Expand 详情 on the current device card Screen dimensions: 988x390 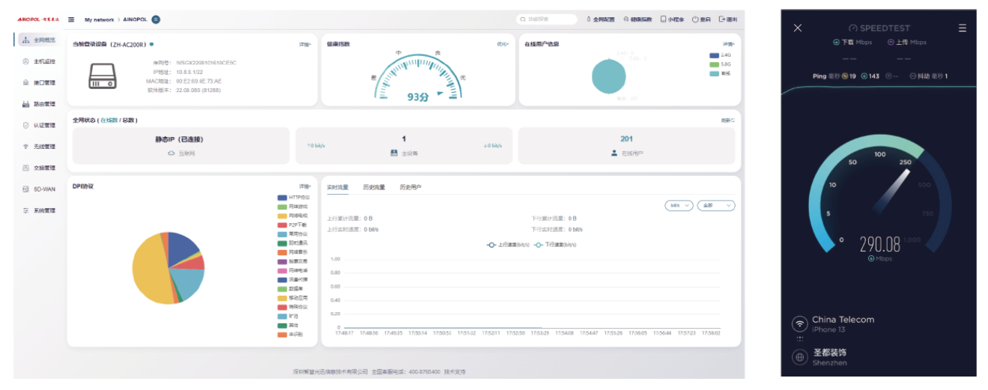[305, 45]
